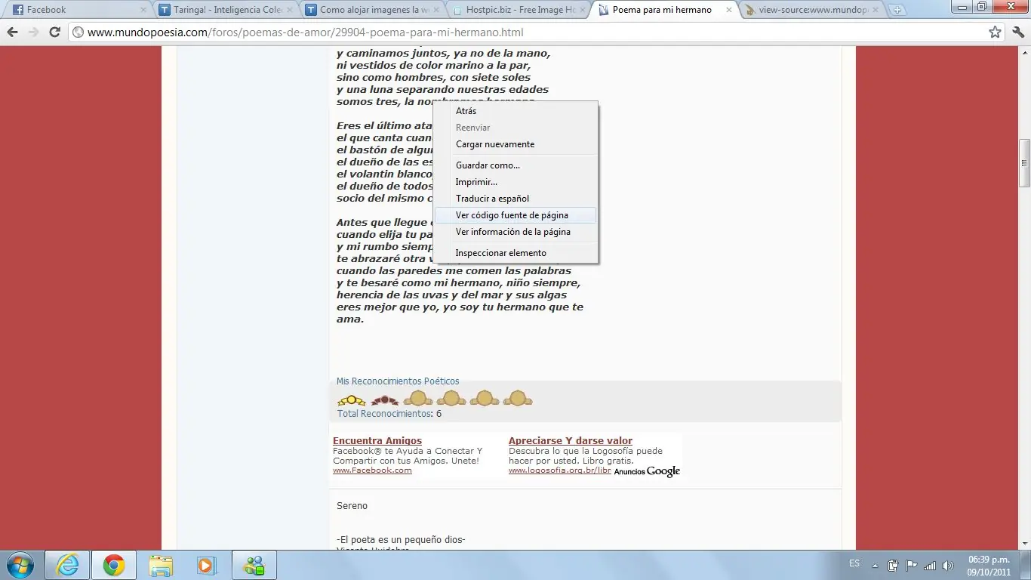1031x580 pixels.
Task: Open the Chrome wrench settings menu
Action: click(1017, 32)
